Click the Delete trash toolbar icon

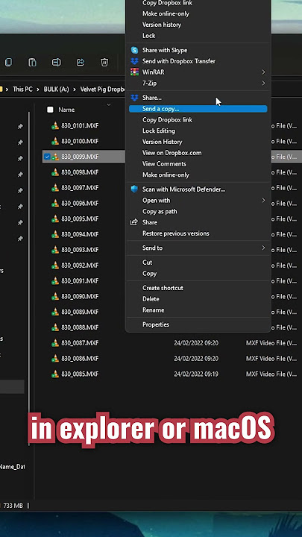click(x=104, y=63)
